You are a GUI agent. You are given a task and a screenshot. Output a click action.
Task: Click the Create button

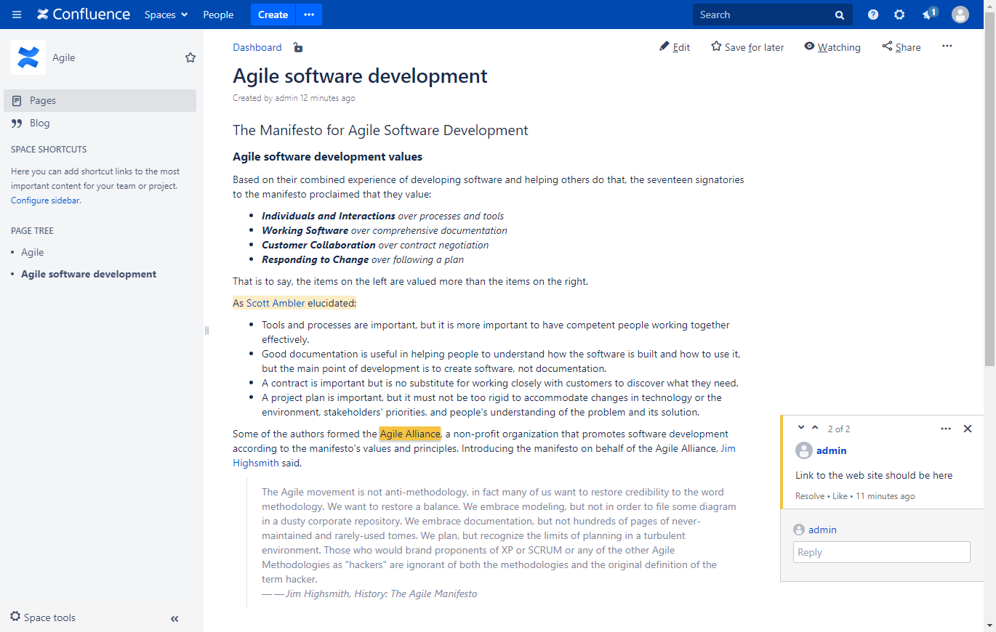273,15
